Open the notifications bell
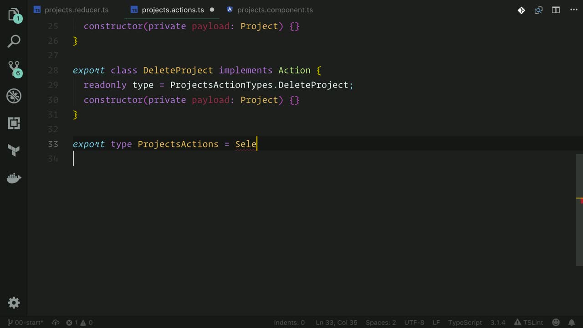 click(x=573, y=323)
